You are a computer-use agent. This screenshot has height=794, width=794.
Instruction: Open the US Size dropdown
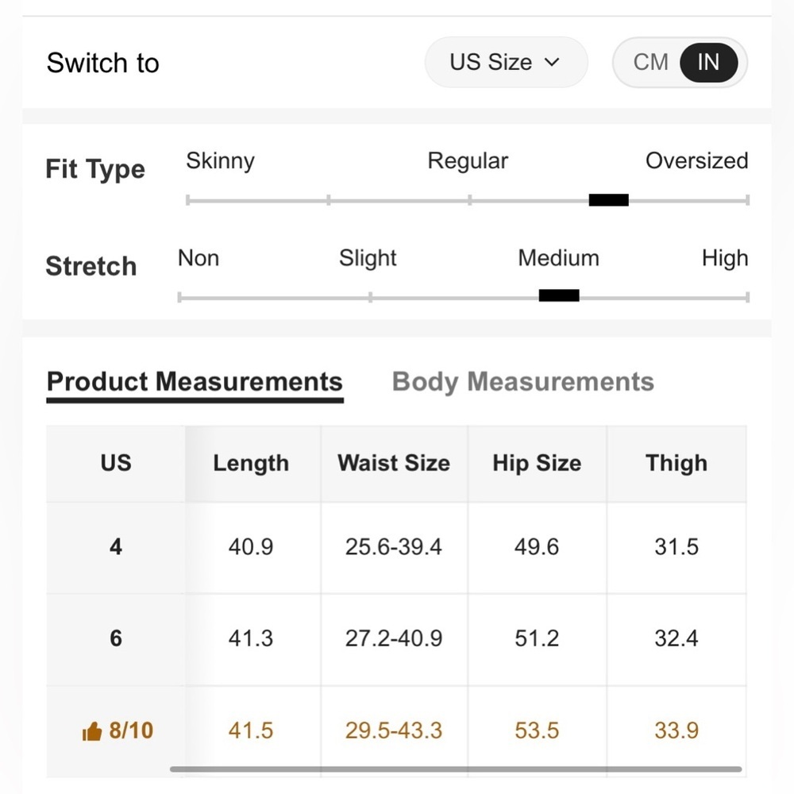tap(506, 62)
